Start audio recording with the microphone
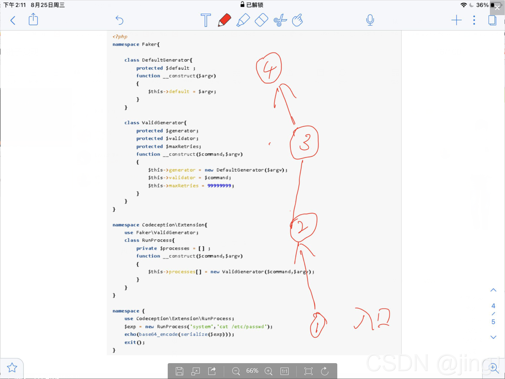The image size is (505, 379). (x=370, y=20)
